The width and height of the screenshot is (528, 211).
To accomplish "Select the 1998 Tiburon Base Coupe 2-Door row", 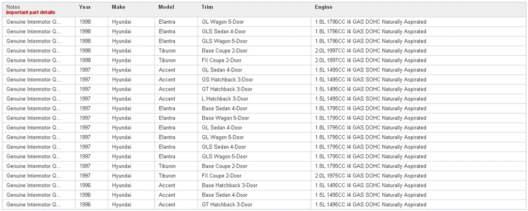I will (264, 51).
